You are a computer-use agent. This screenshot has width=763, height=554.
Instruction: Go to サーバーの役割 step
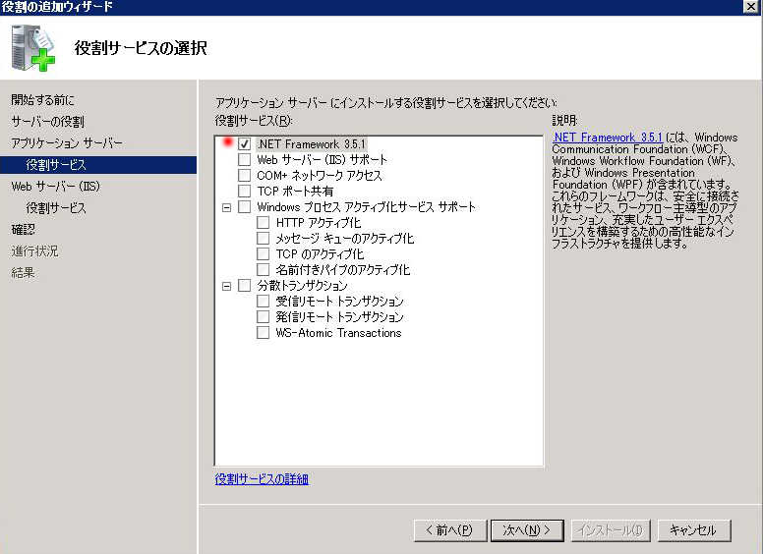47,122
